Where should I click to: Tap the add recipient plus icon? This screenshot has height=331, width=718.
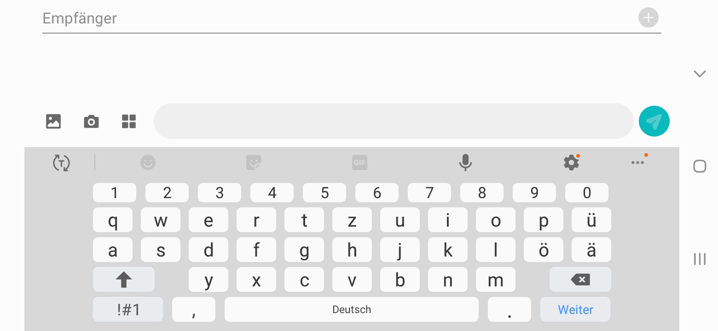coord(648,18)
